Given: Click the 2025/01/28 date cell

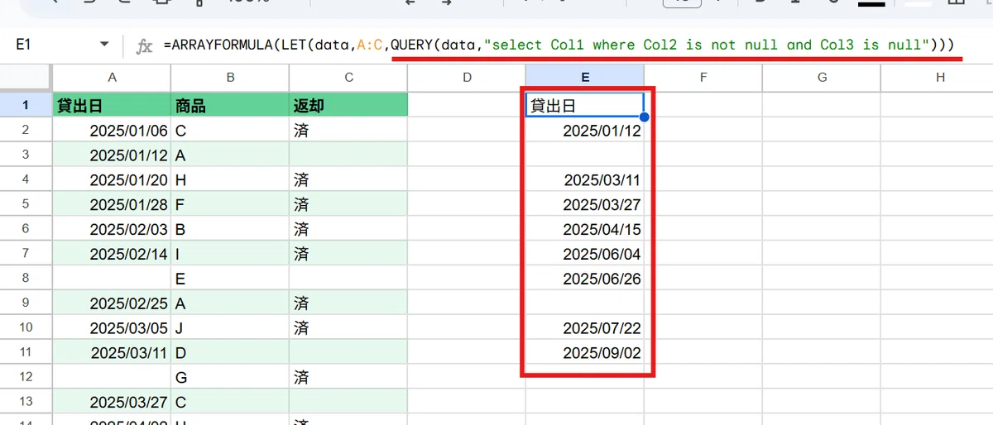Looking at the screenshot, I should point(112,204).
